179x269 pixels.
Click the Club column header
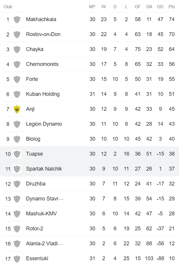pyautogui.click(x=8, y=7)
